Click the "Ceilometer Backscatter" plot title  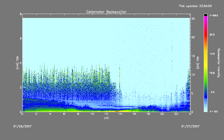(x=106, y=12)
